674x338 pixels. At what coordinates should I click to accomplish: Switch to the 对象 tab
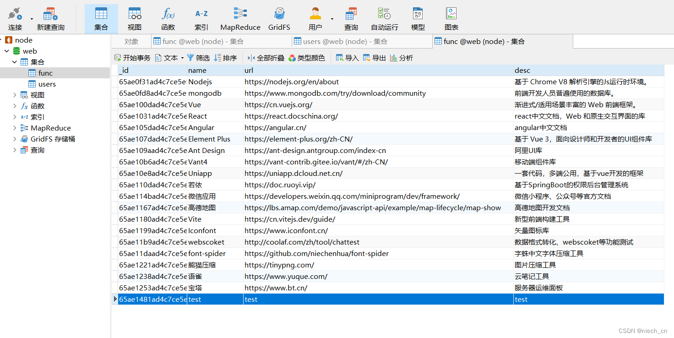tap(131, 41)
